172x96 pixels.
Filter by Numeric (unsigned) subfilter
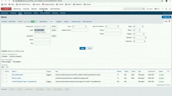coord(15,56)
